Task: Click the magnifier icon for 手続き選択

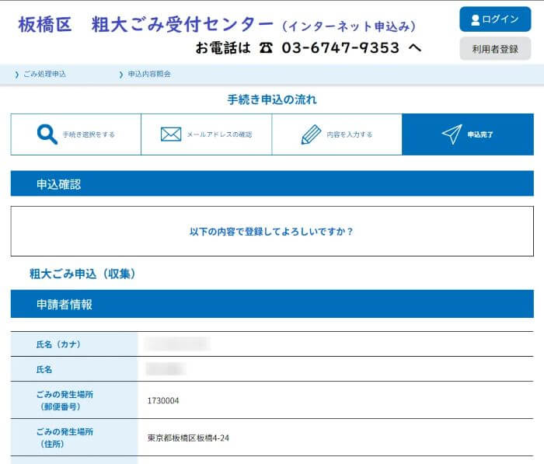Action: 47,134
